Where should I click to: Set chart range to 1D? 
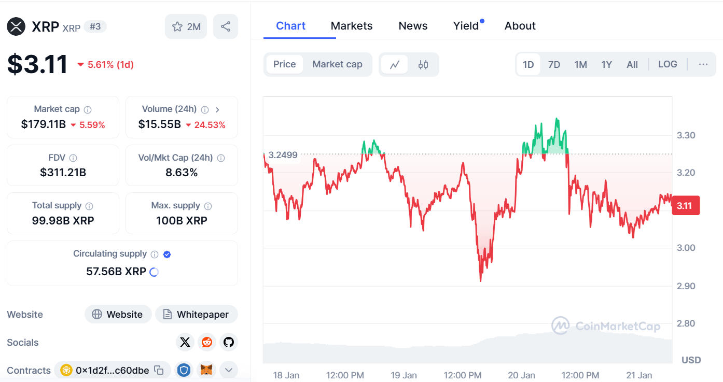[529, 65]
